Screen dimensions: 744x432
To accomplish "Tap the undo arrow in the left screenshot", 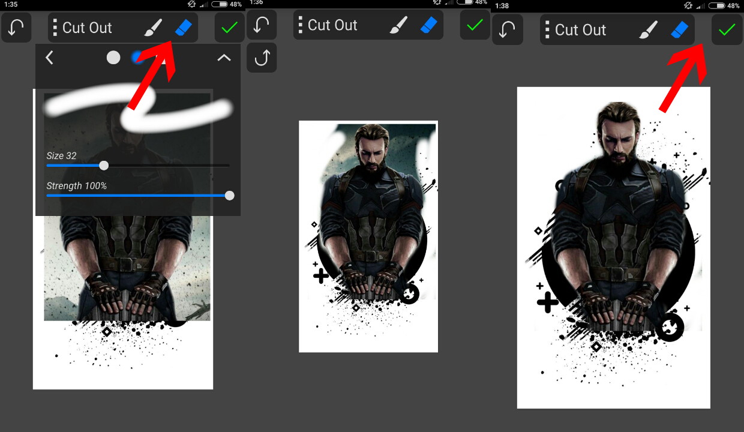I will (x=16, y=28).
